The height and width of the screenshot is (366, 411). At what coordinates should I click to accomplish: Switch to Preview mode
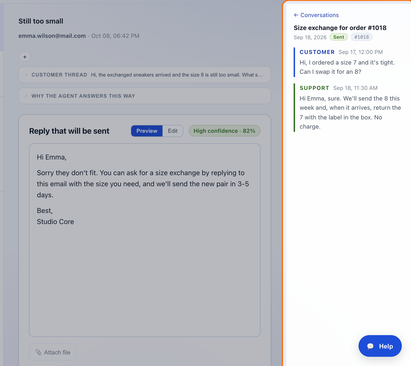point(147,131)
